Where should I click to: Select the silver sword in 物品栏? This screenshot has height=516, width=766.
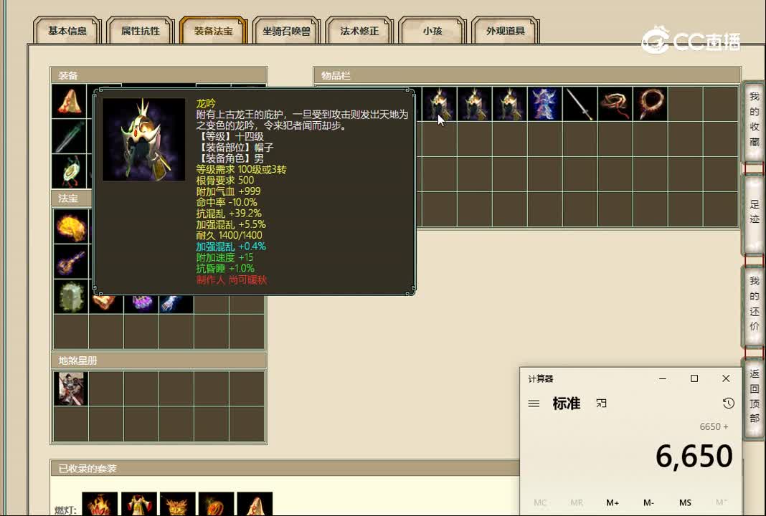tap(580, 104)
